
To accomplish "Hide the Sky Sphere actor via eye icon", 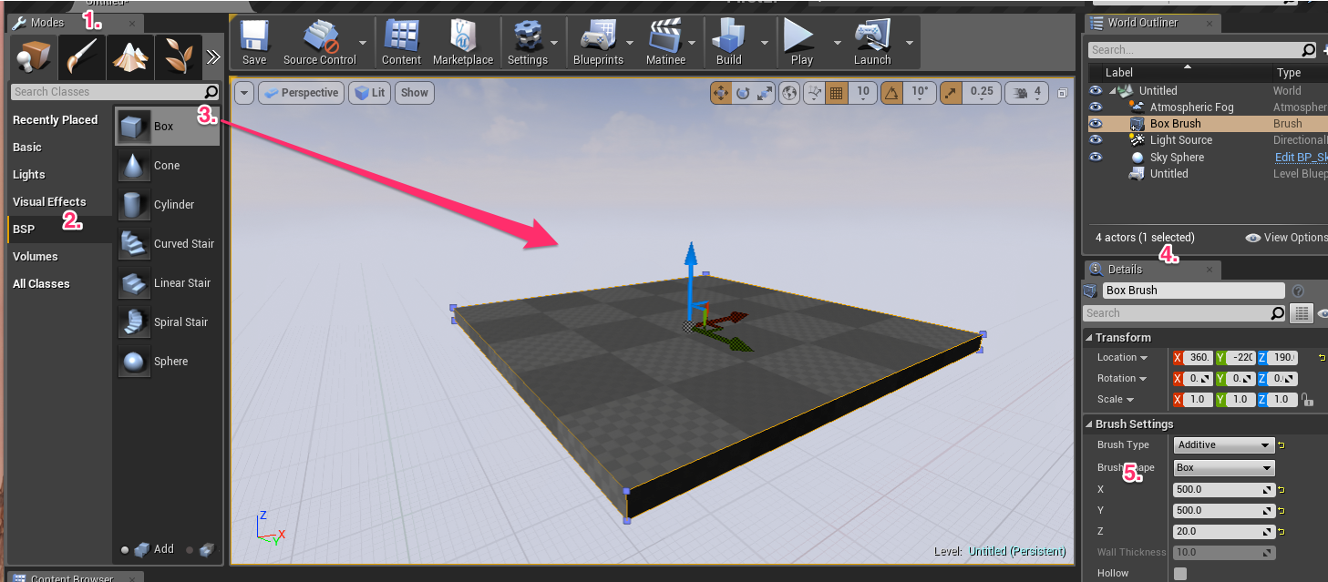I will (x=1096, y=158).
